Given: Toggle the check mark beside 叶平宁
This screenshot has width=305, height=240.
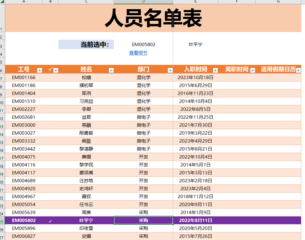Looking at the screenshot, I should pos(50,220).
